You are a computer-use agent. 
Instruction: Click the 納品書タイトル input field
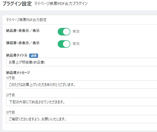pos(81,62)
